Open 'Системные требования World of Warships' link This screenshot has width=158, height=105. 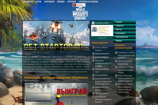click(x=103, y=63)
